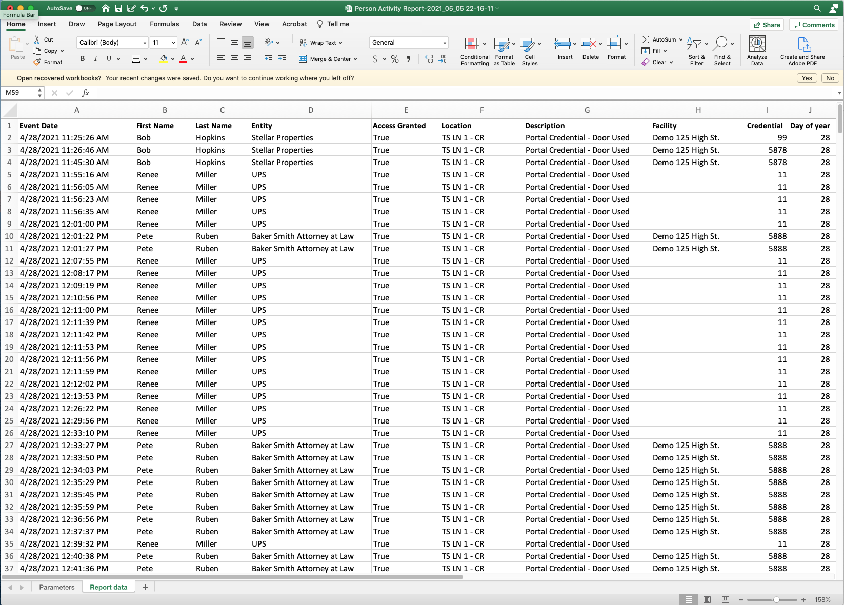Open the Parameters sheet tab
This screenshot has height=605, width=844.
pyautogui.click(x=57, y=587)
